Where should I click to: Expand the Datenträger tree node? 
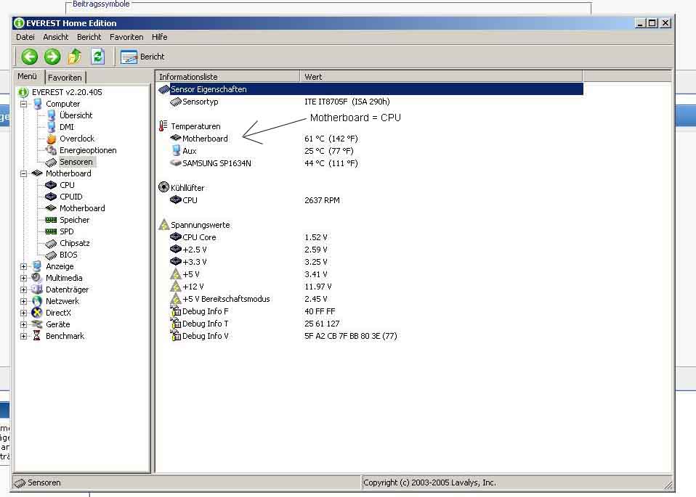click(23, 289)
